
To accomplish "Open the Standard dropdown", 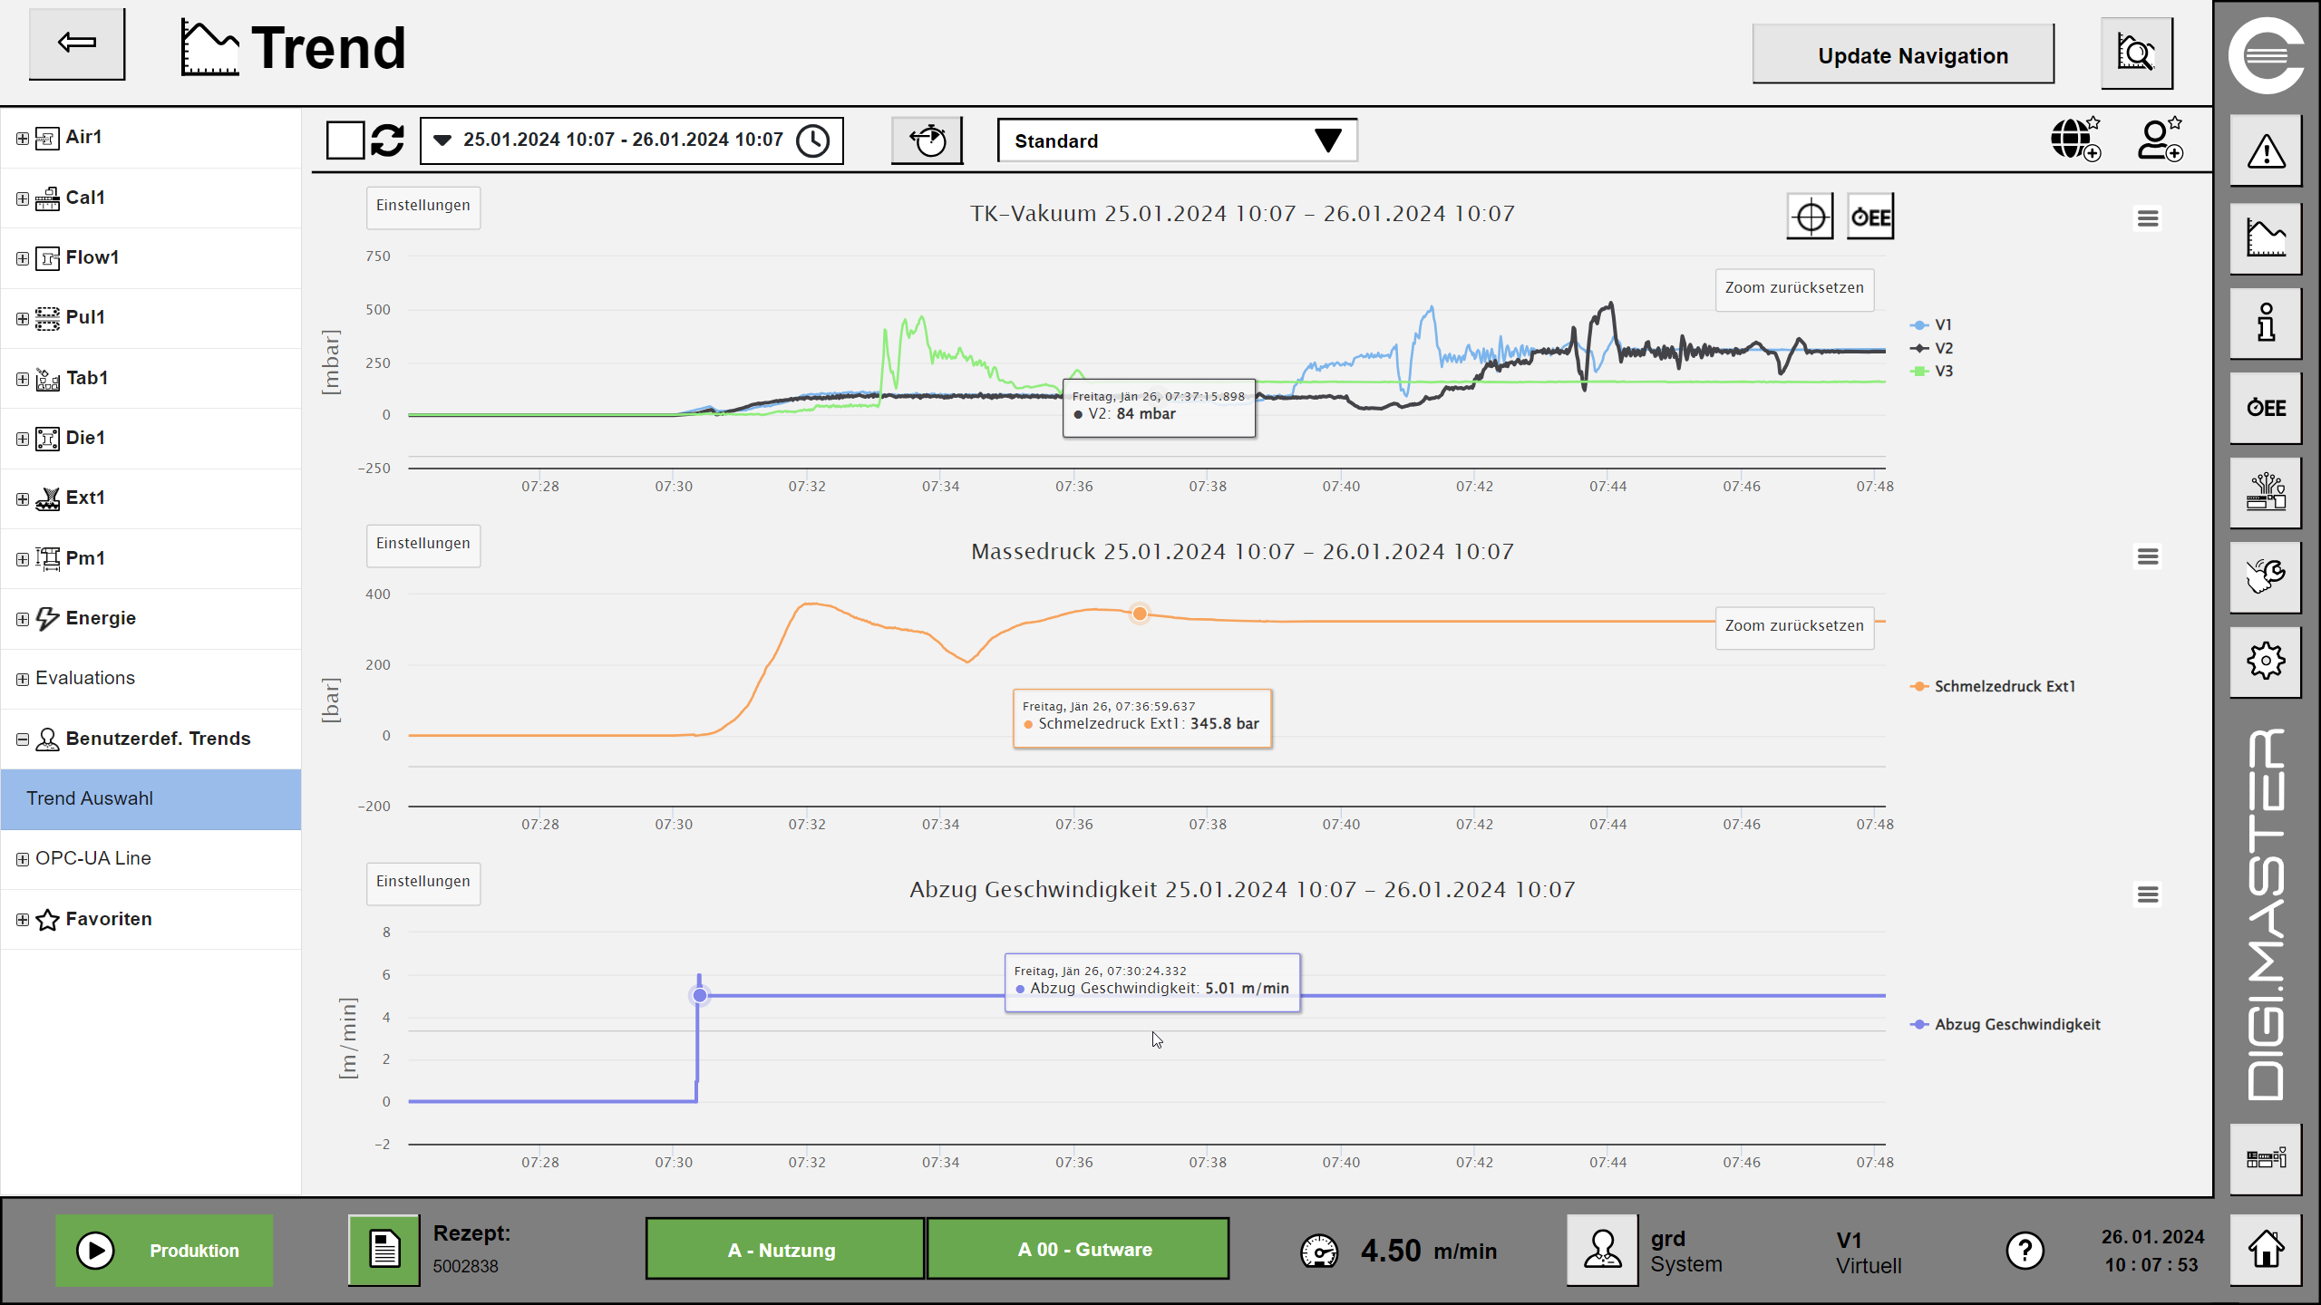I will 1177,140.
